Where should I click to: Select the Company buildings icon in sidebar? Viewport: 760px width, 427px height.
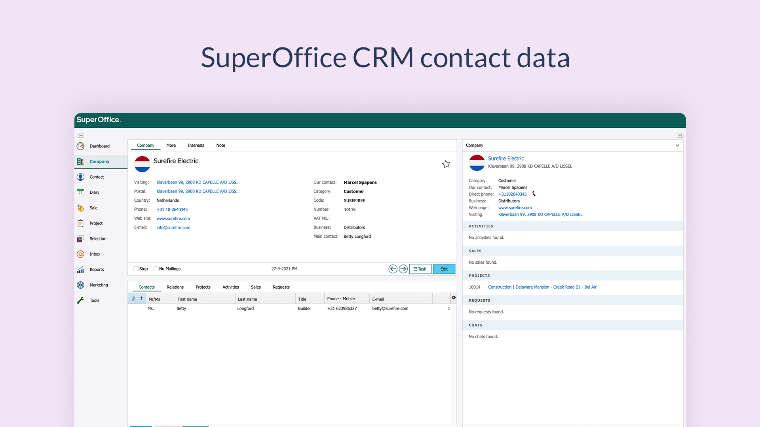click(81, 162)
